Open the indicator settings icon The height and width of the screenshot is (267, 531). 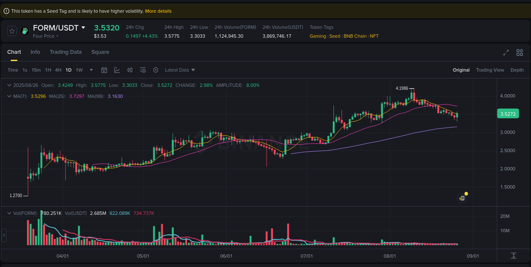(143, 70)
